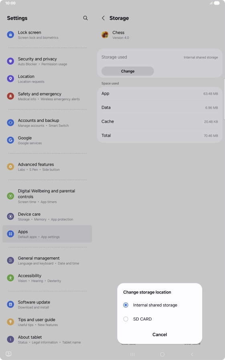Screen dimensions: 225x360
Task: Go back using the Storage back arrow
Action: (103, 18)
